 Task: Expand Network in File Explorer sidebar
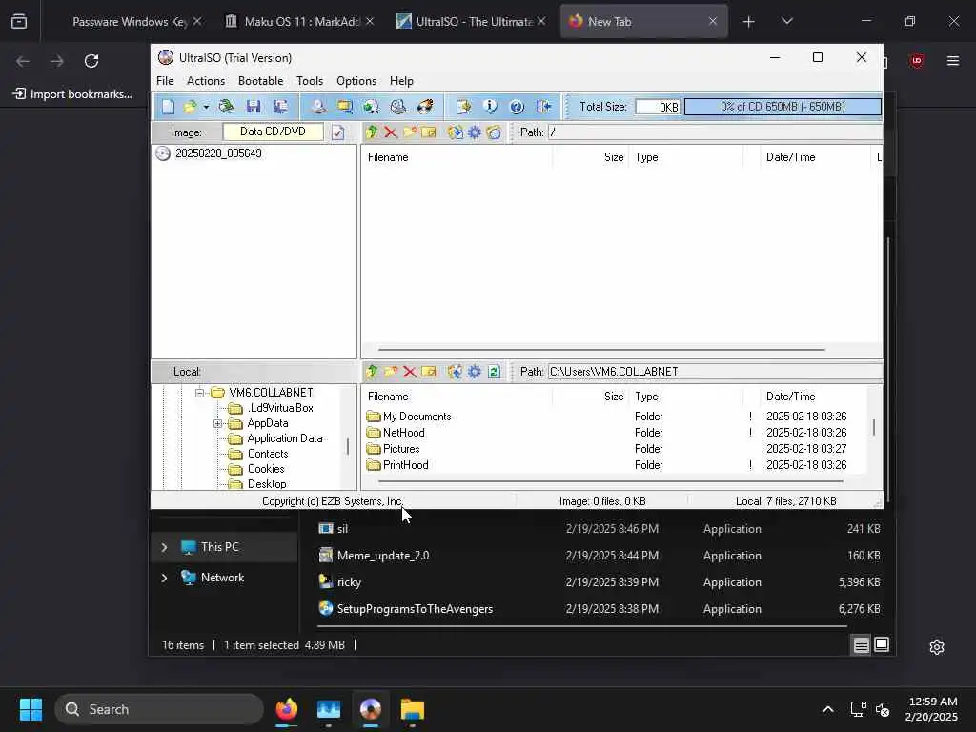click(164, 578)
